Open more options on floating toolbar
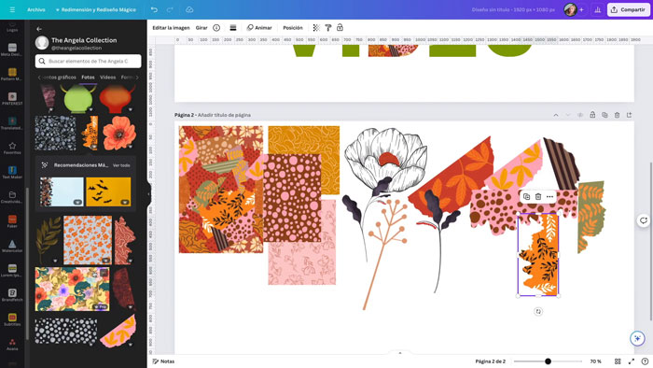This screenshot has height=368, width=653. point(549,197)
